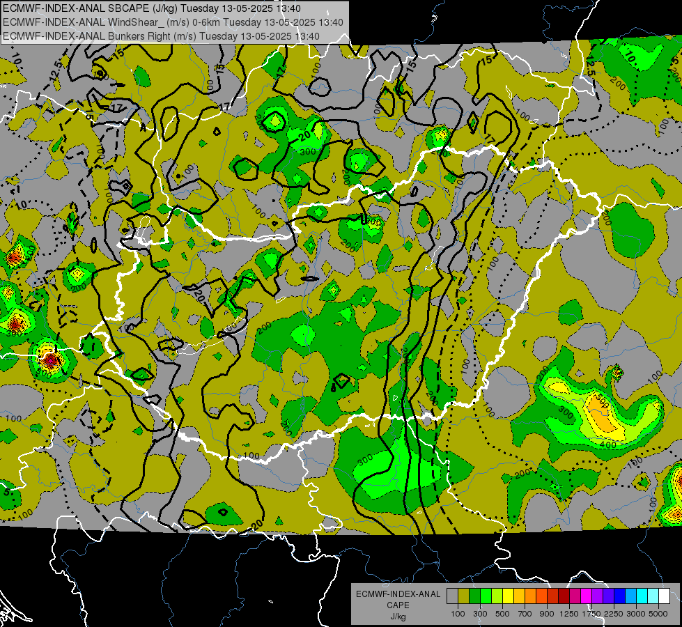
Task: Click the SBCAPE title line in the header
Action: point(151,8)
